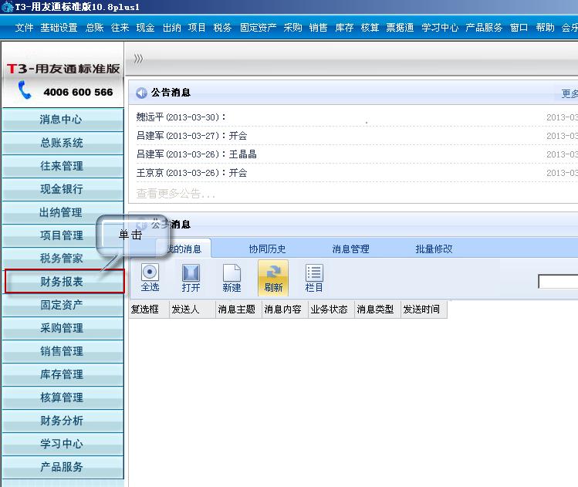578x487 pixels.
Task: Select 项目管理 in the sidebar
Action: [x=63, y=235]
